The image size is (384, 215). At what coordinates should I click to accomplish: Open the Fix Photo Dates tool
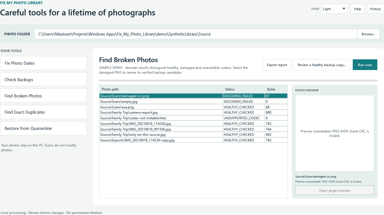coord(43,63)
